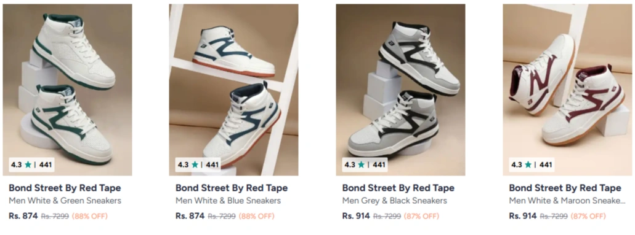635x235 pixels.
Task: Open Men White & Maroon Sneakers title
Action: pyautogui.click(x=567, y=201)
